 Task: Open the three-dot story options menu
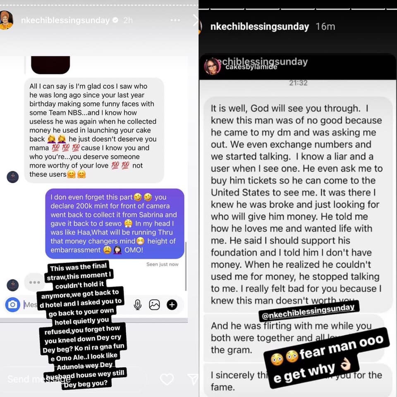click(x=175, y=20)
